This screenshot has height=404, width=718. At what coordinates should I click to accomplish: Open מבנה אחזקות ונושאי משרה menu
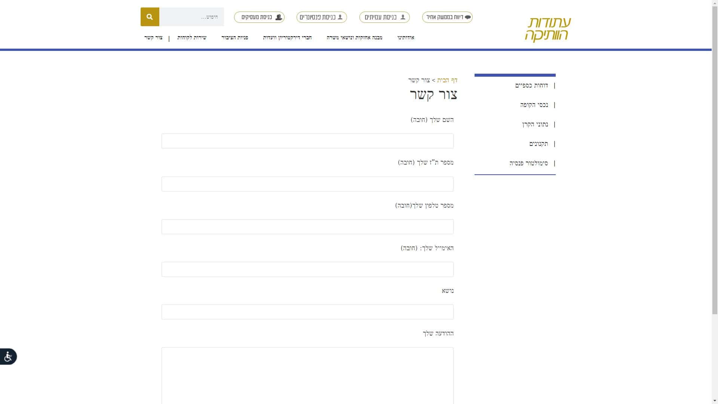[354, 37]
